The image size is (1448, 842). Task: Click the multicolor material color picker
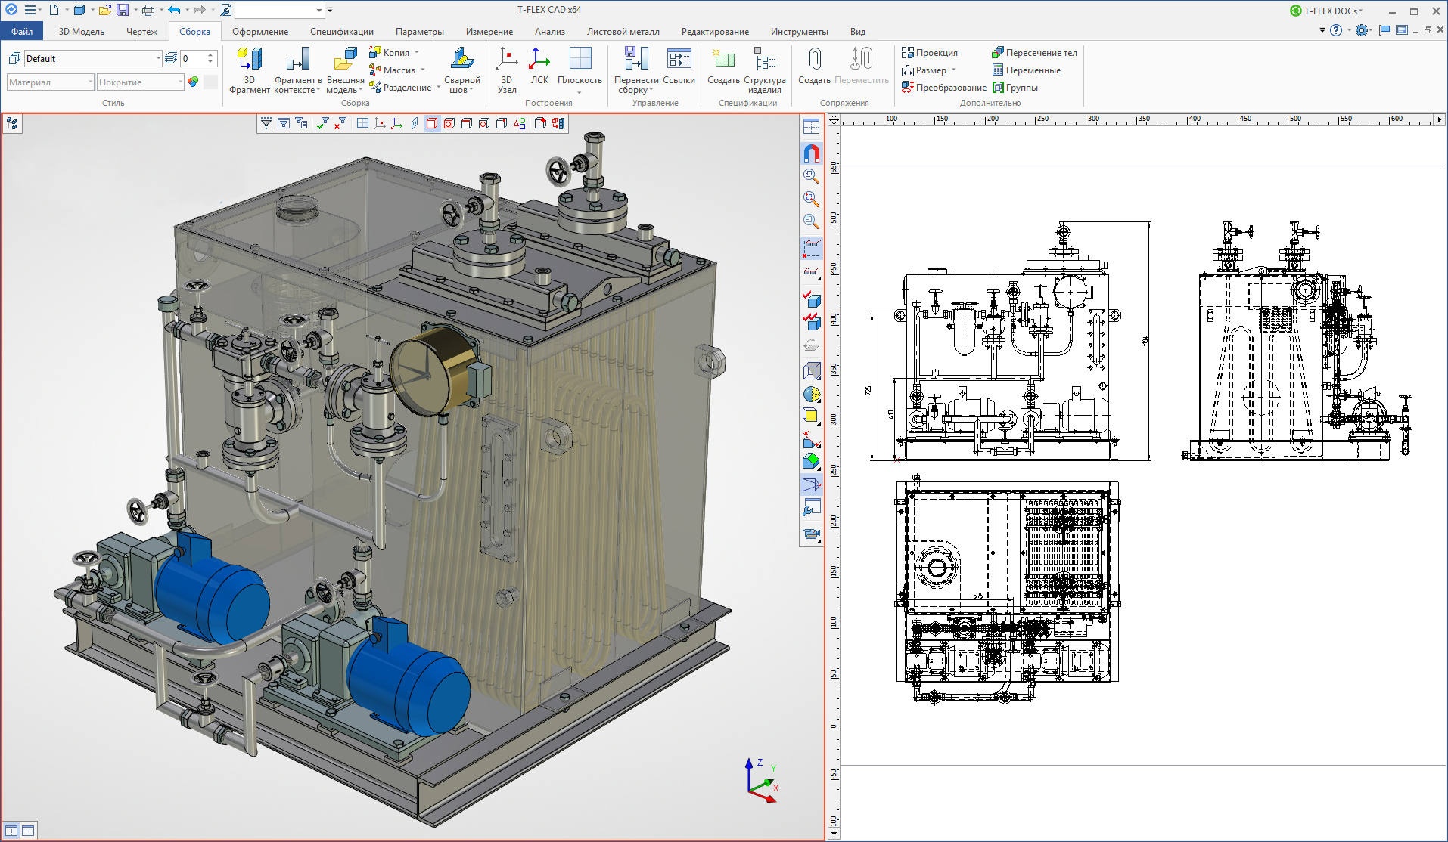click(x=193, y=82)
